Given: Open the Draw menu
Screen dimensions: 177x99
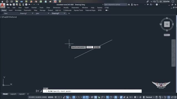Looking at the screenshot, I should (48, 7).
